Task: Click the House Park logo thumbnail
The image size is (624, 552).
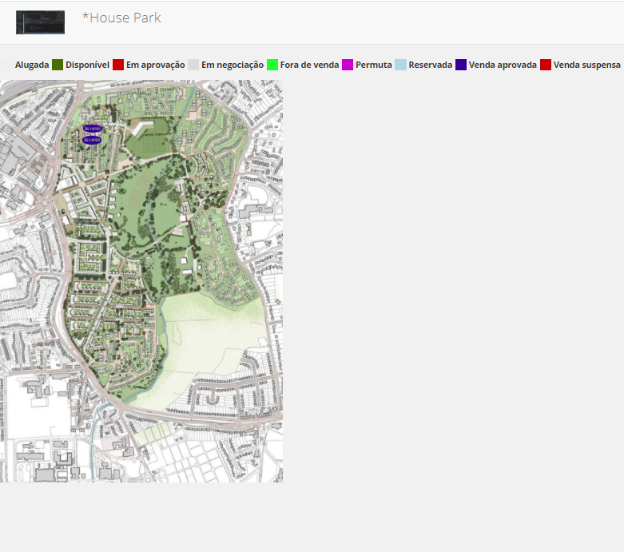Action: 40,22
